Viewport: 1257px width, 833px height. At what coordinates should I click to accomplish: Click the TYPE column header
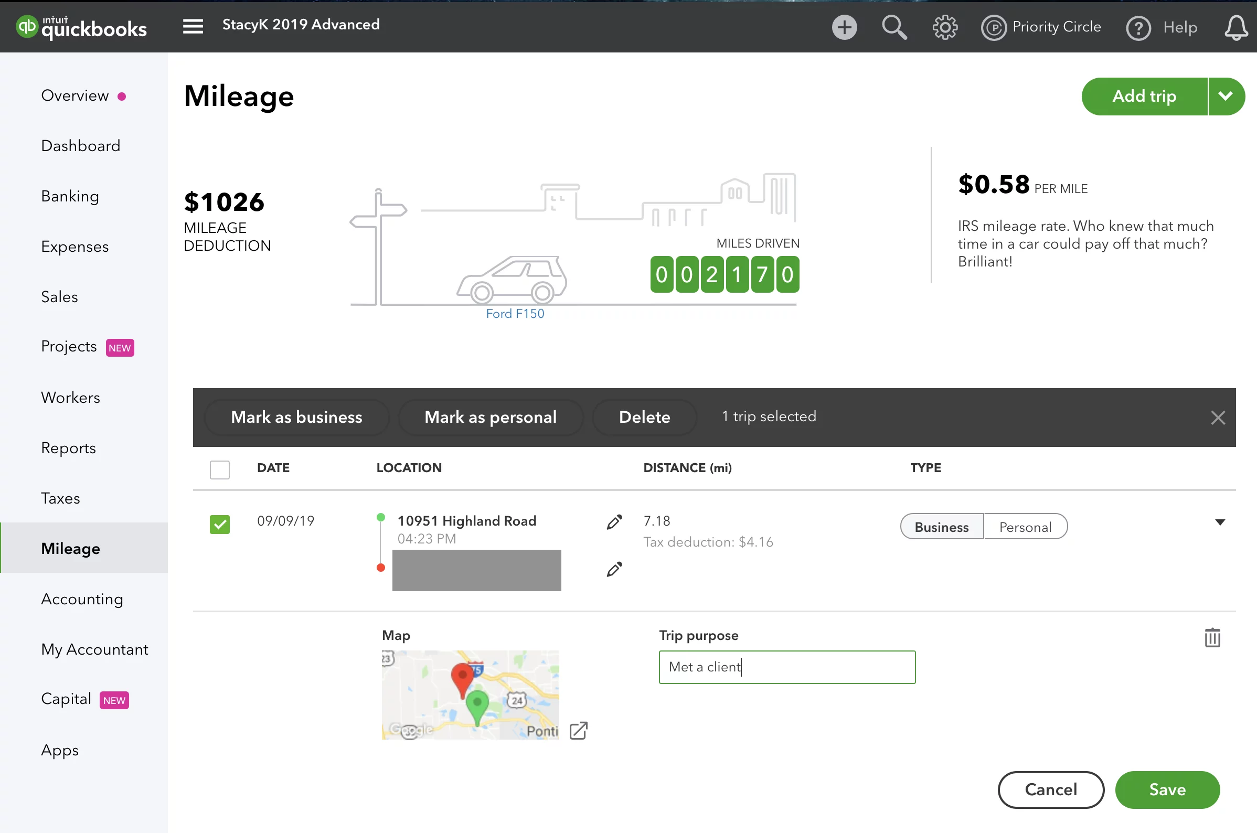[x=925, y=468]
